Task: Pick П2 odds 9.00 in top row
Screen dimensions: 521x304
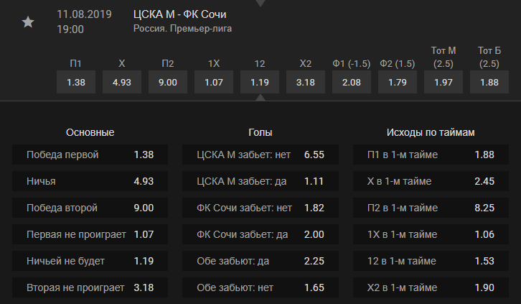Action: coord(168,82)
